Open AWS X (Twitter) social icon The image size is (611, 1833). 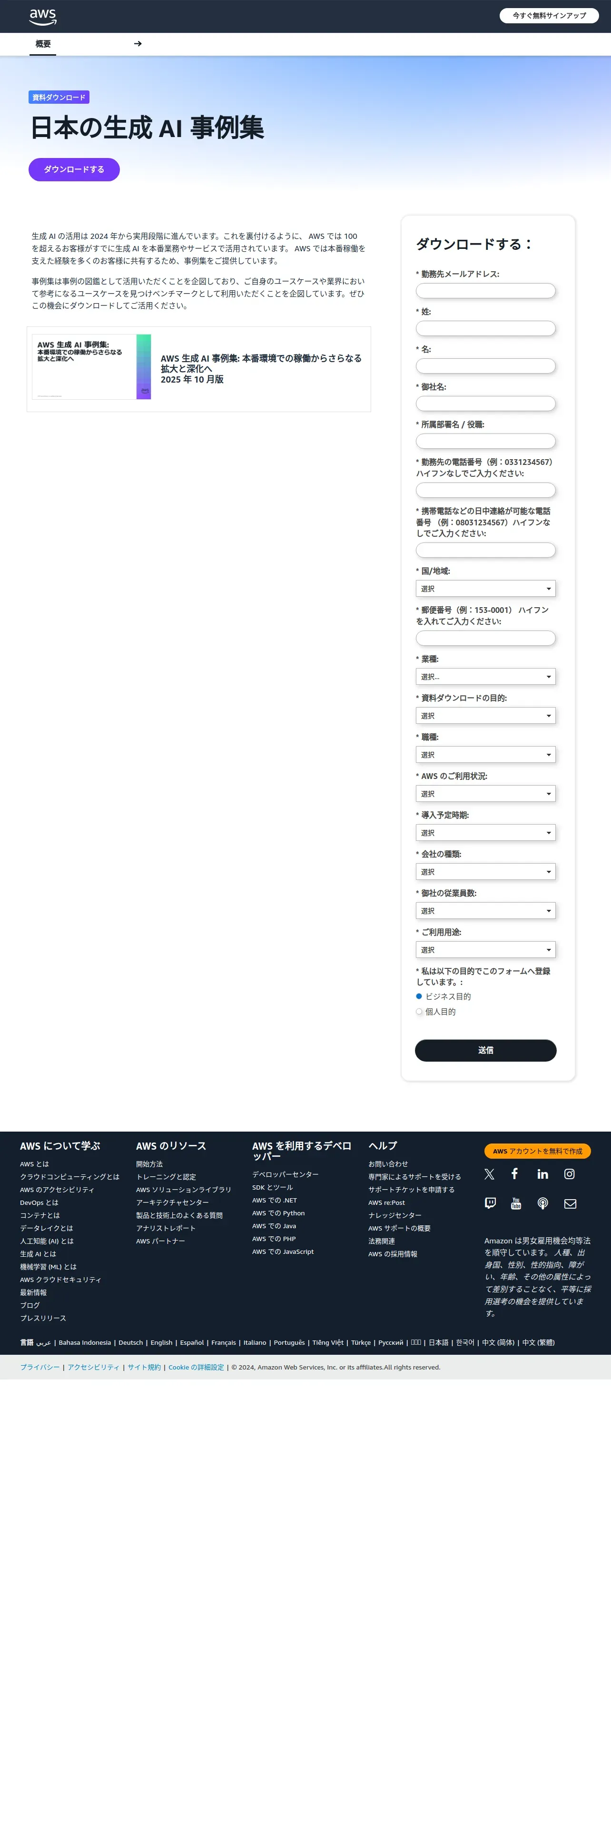(x=489, y=1174)
